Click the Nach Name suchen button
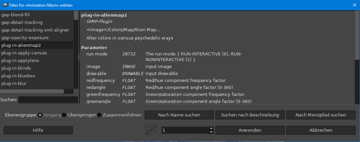 coord(179,115)
